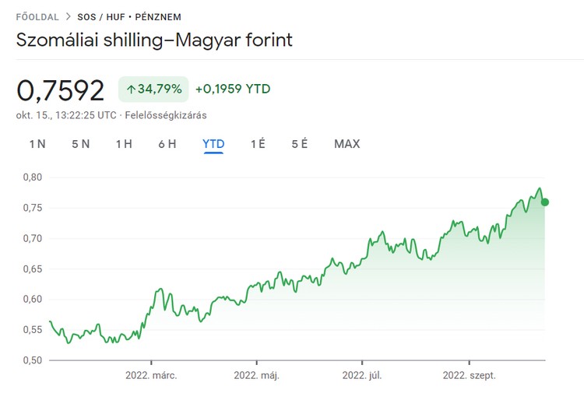The width and height of the screenshot is (584, 393).
Task: Select the 1 H time range tab
Action: click(124, 144)
